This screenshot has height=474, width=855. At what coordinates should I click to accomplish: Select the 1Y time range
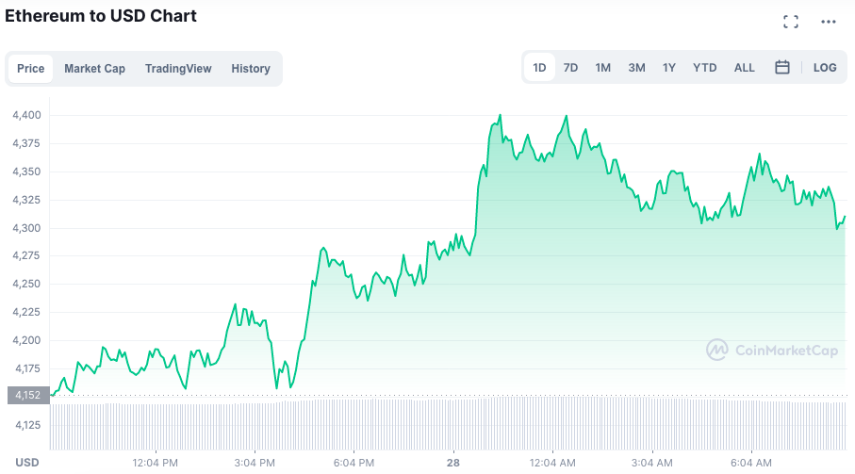[x=669, y=68]
